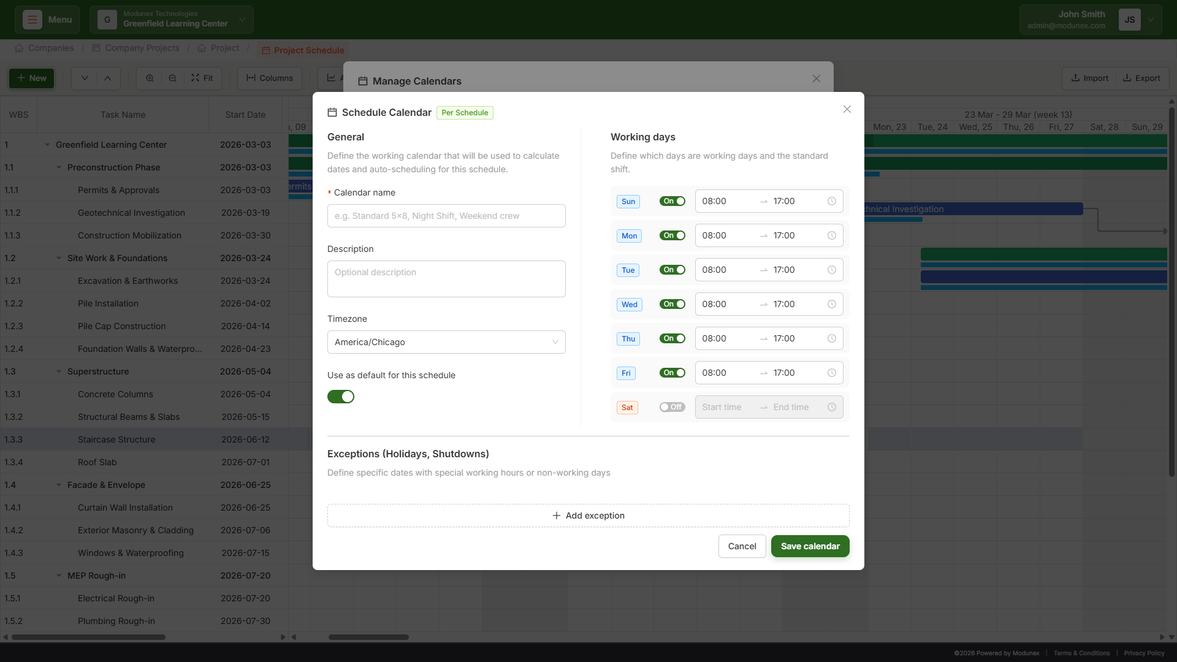Open the Timezone dropdown showing America/Chicago
Viewport: 1177px width, 662px height.
(x=446, y=342)
